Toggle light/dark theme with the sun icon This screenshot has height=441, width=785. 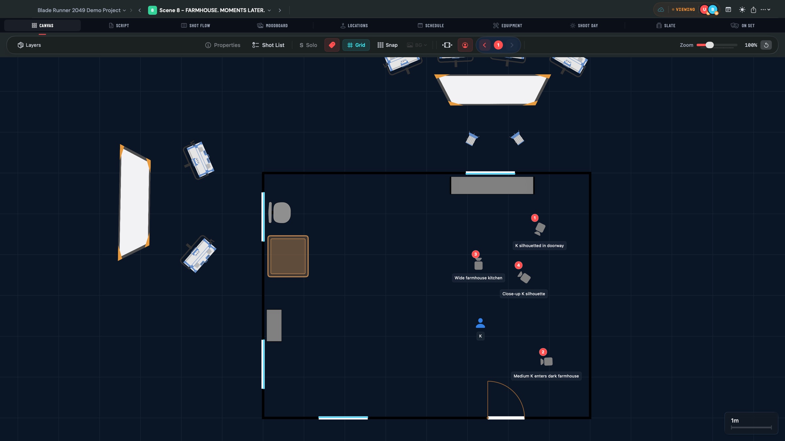point(742,9)
